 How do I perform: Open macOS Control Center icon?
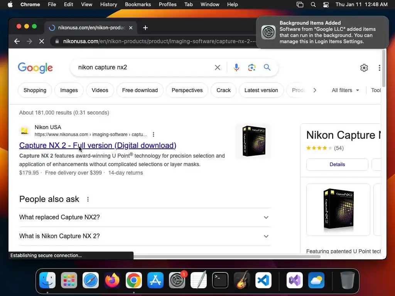pos(326,5)
